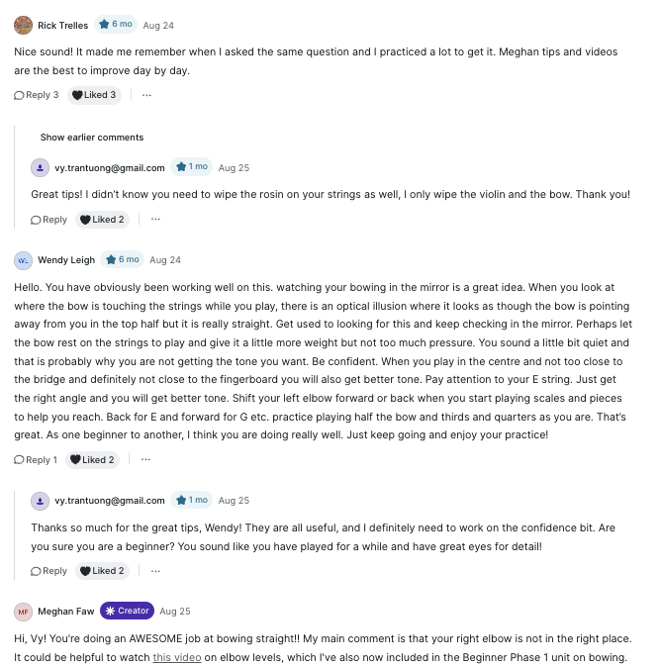Screen dimensions: 661x665
Task: Click avatar on vy.trantuong's rosin reply
Action: (40, 167)
